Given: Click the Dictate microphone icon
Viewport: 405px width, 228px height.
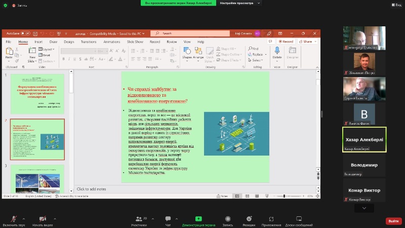Looking at the screenshot, I should (277, 52).
